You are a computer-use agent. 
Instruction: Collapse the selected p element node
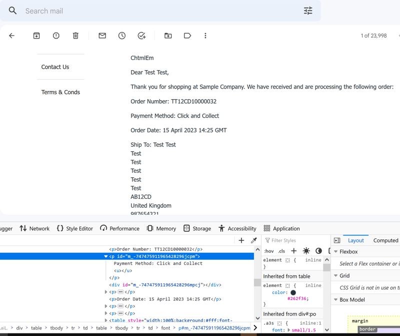[x=106, y=256]
